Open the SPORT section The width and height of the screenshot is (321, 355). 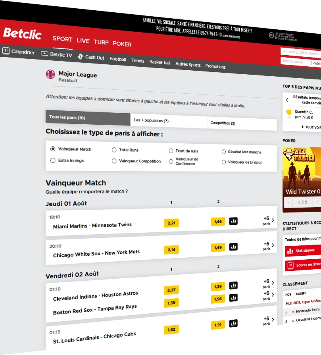pos(62,39)
